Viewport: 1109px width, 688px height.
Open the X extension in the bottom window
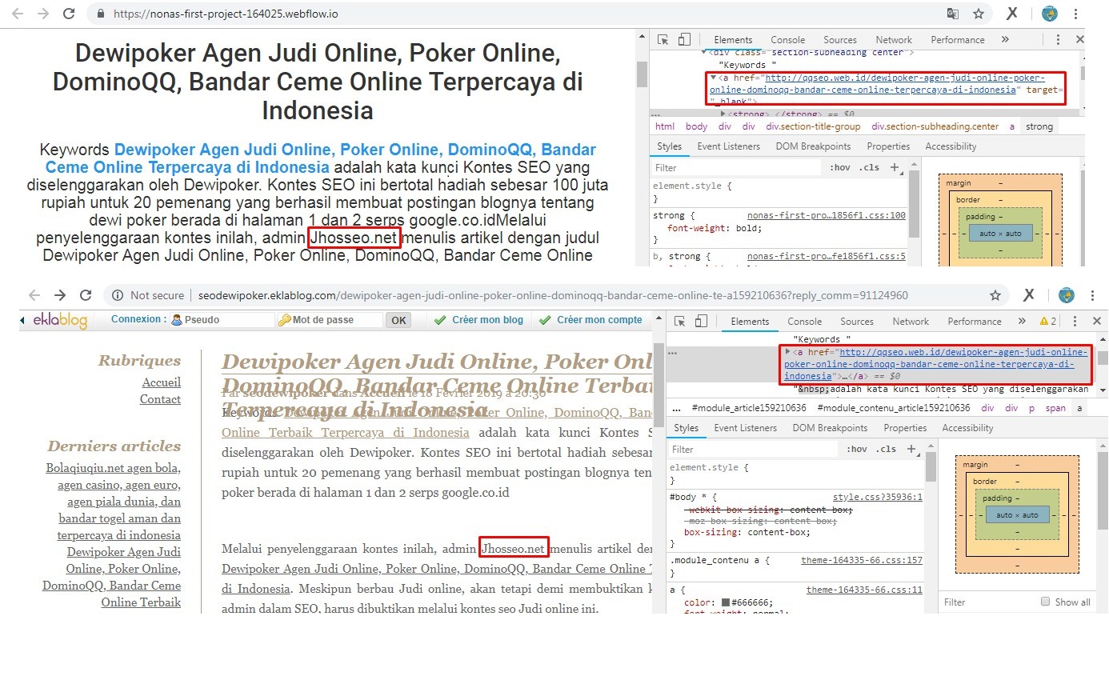pos(1028,295)
